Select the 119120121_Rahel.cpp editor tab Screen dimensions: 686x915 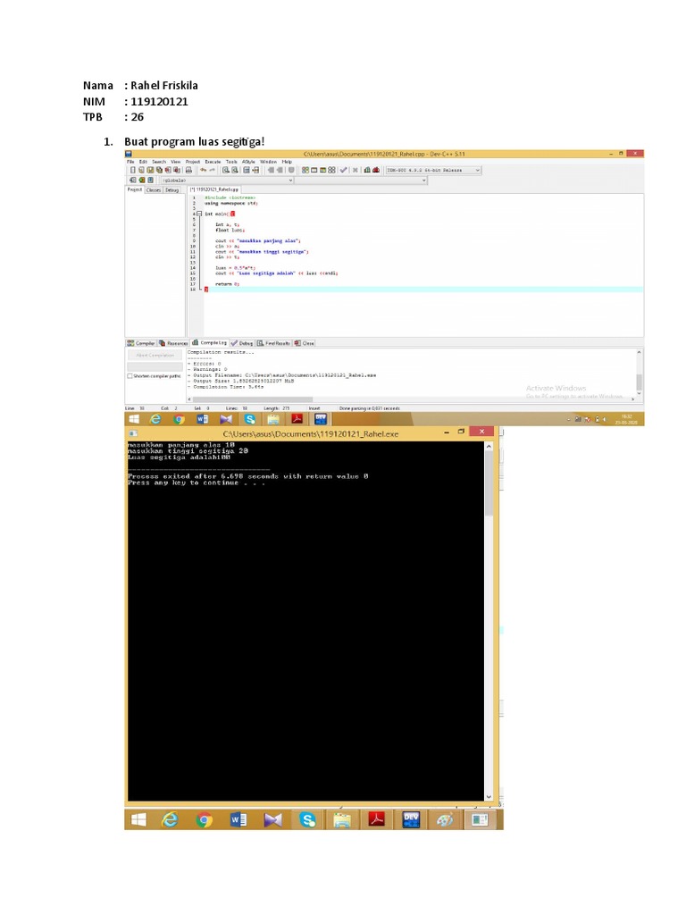[x=214, y=189]
